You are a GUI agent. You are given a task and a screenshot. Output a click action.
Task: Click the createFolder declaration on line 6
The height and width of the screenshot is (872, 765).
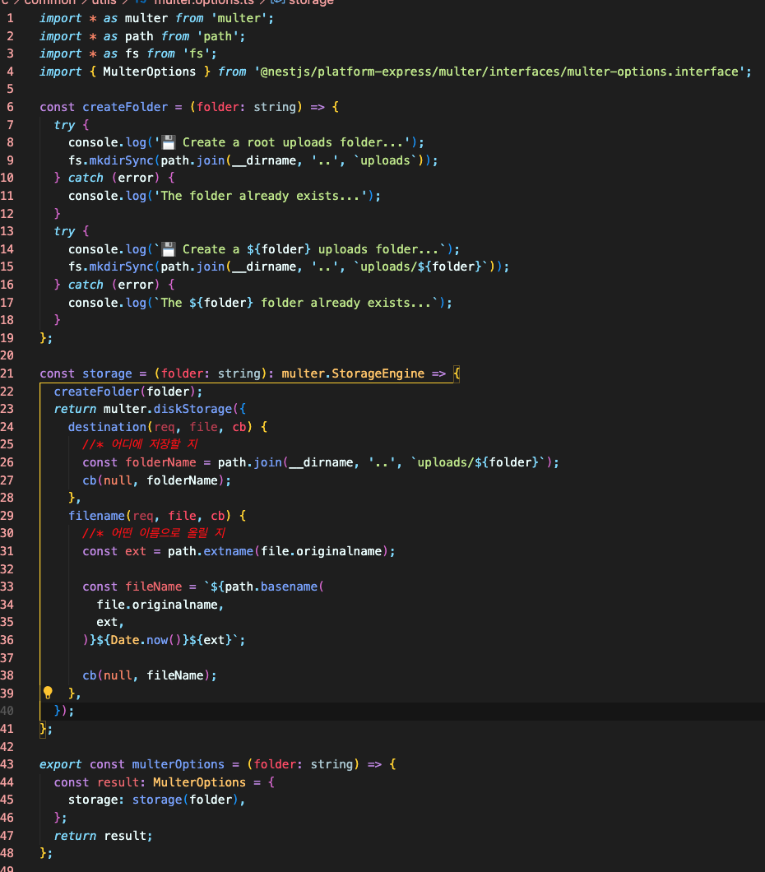click(x=125, y=107)
